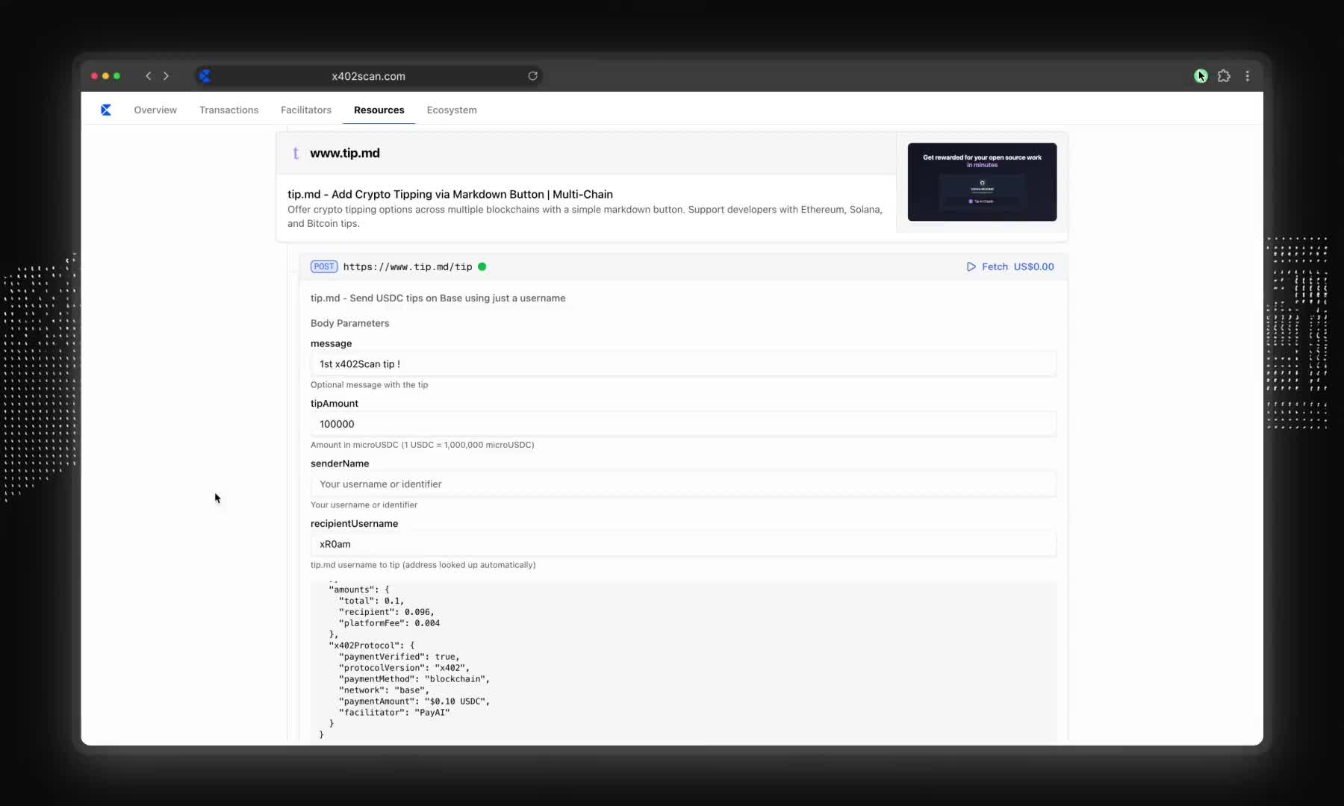Click the play icon beside Fetch
This screenshot has width=1344, height=806.
pyautogui.click(x=971, y=266)
